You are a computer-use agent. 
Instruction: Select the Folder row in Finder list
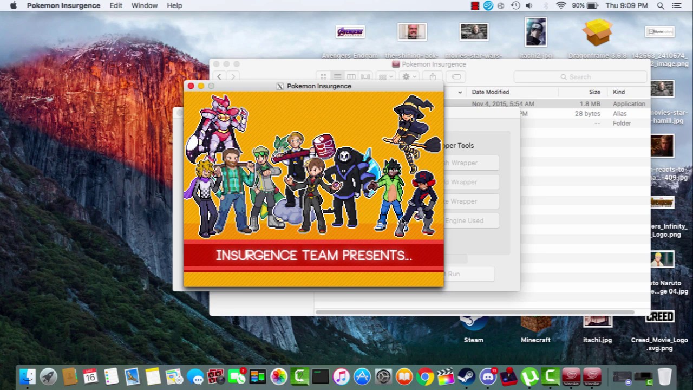(585, 123)
